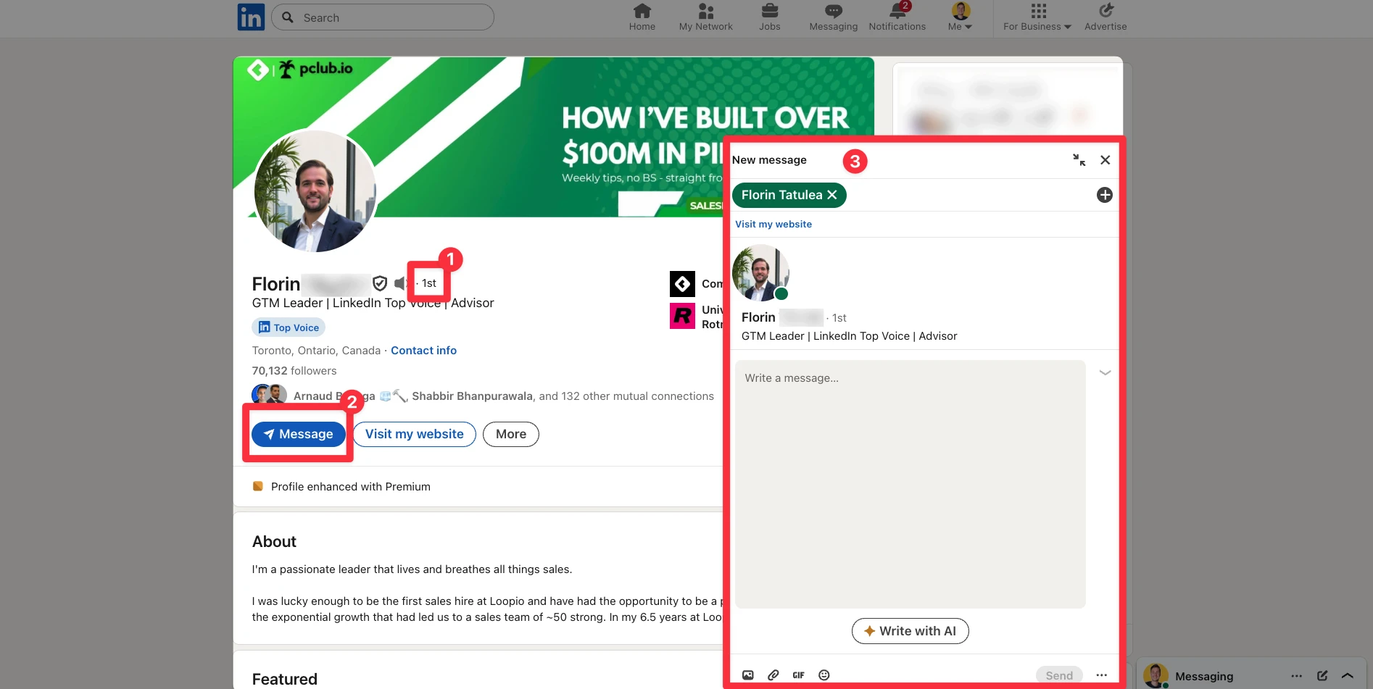The width and height of the screenshot is (1373, 689).
Task: Open the Advertise link
Action: pos(1106,17)
